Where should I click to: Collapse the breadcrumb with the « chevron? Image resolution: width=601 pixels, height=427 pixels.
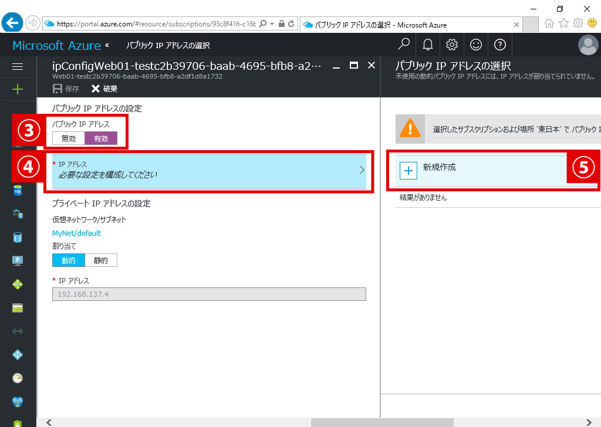(x=107, y=45)
